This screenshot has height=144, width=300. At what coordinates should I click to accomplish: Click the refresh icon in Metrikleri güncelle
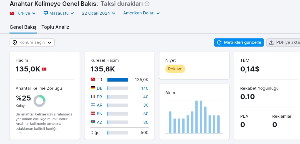tap(219, 42)
